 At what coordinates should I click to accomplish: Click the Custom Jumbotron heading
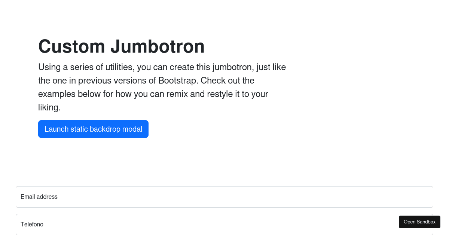coord(122,46)
